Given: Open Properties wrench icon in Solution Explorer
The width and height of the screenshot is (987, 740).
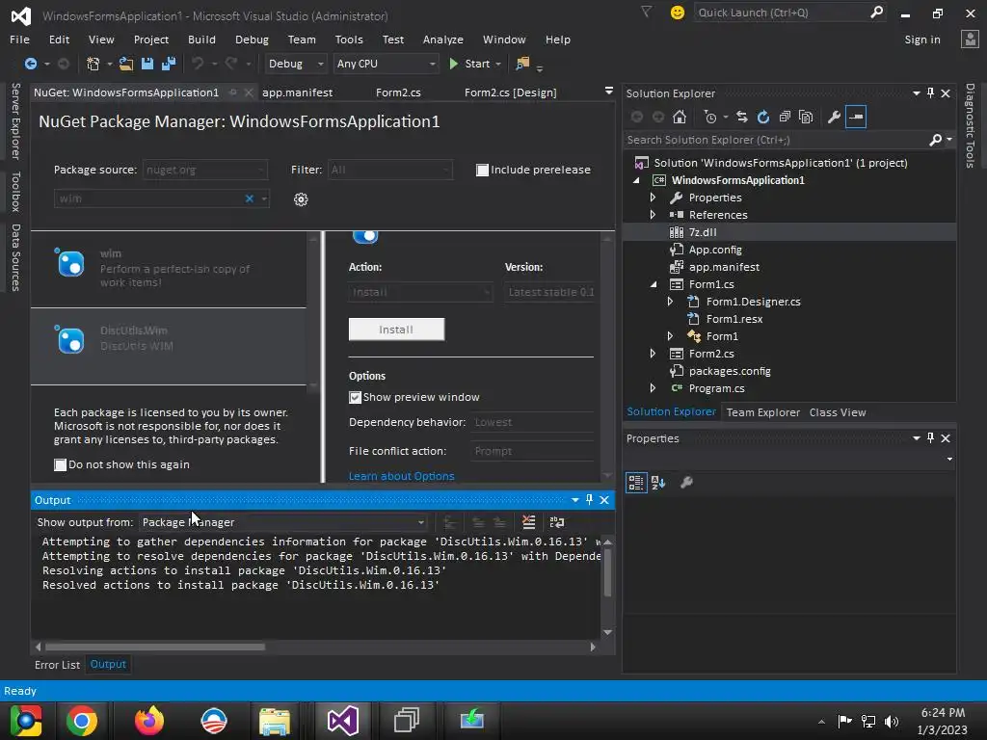Looking at the screenshot, I should pyautogui.click(x=834, y=117).
